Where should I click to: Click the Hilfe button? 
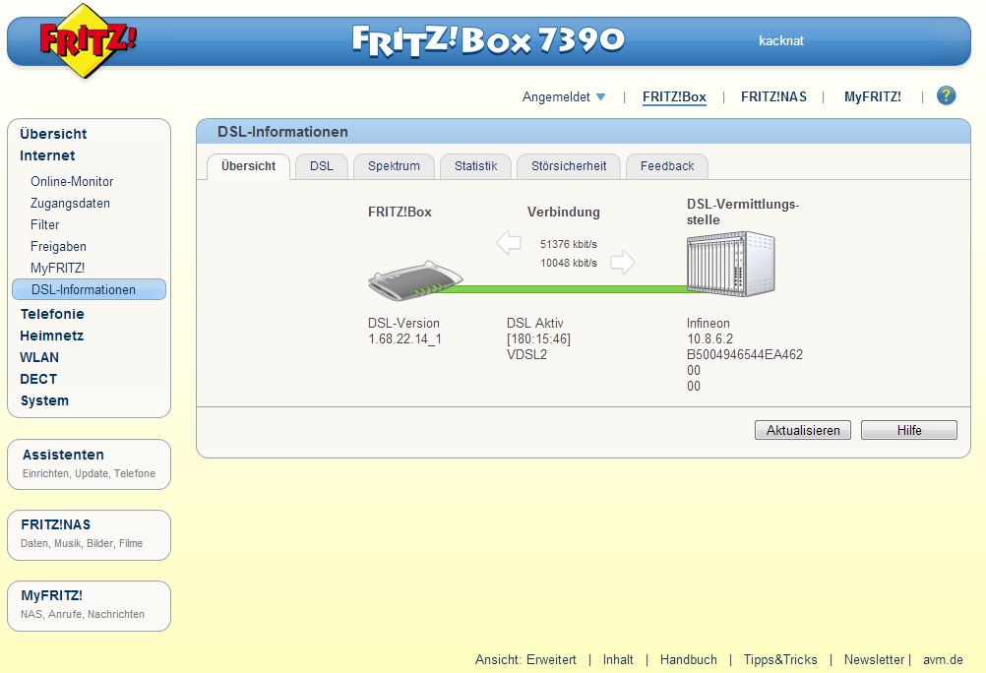(x=909, y=430)
